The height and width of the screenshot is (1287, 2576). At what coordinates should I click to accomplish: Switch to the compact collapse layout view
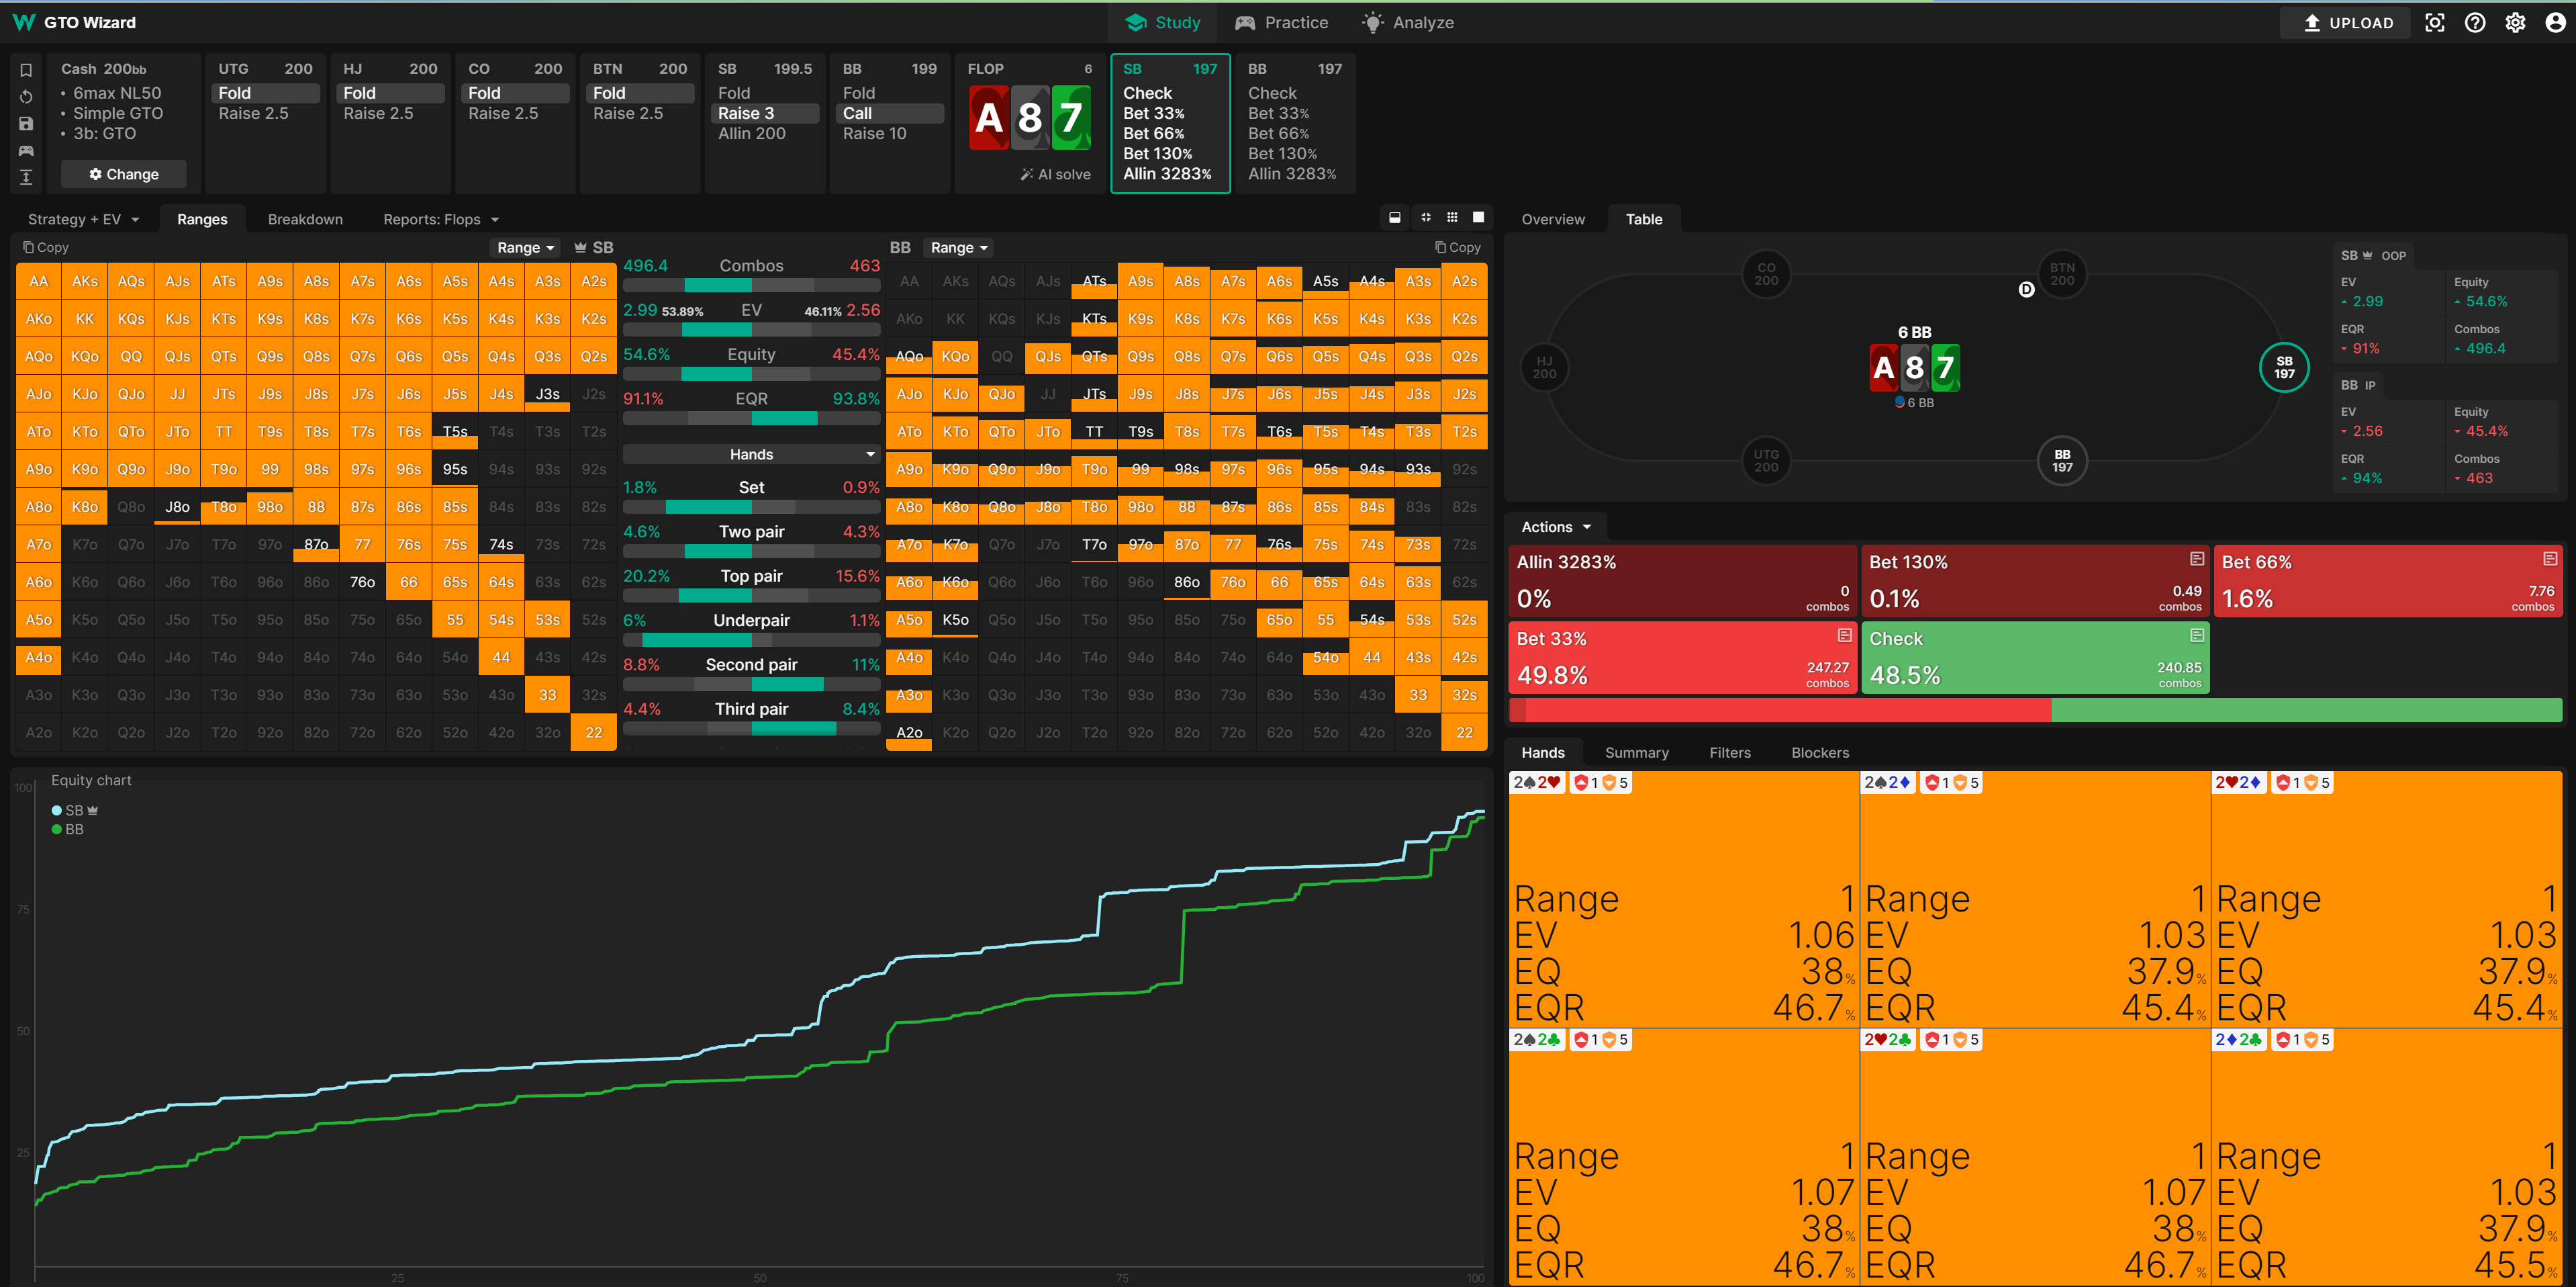coord(1426,217)
